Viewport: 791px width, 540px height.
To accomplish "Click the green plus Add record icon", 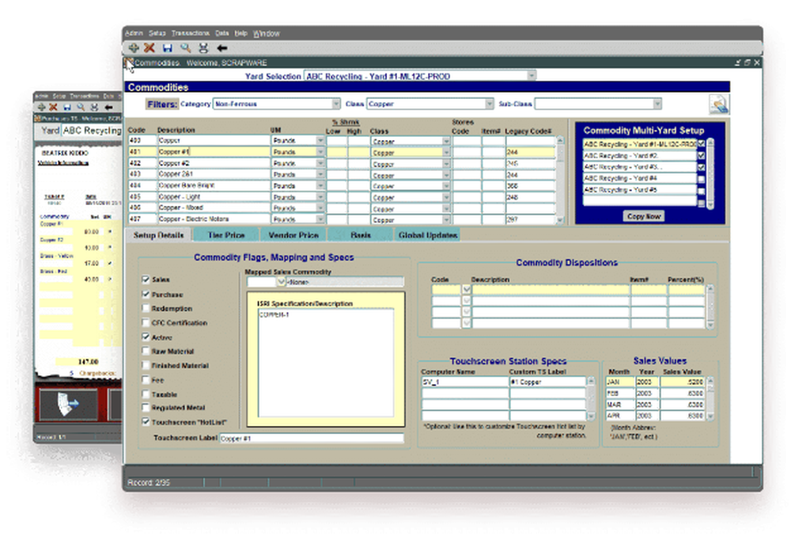I will pos(134,48).
